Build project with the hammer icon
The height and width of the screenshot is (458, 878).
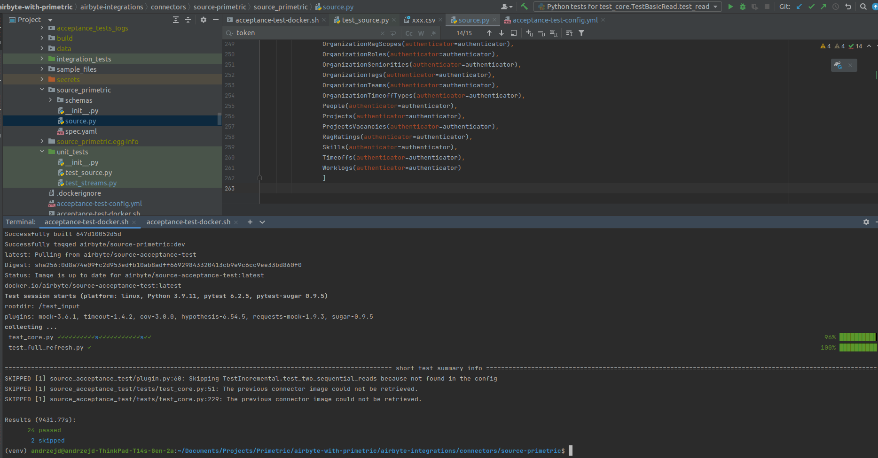coord(524,7)
